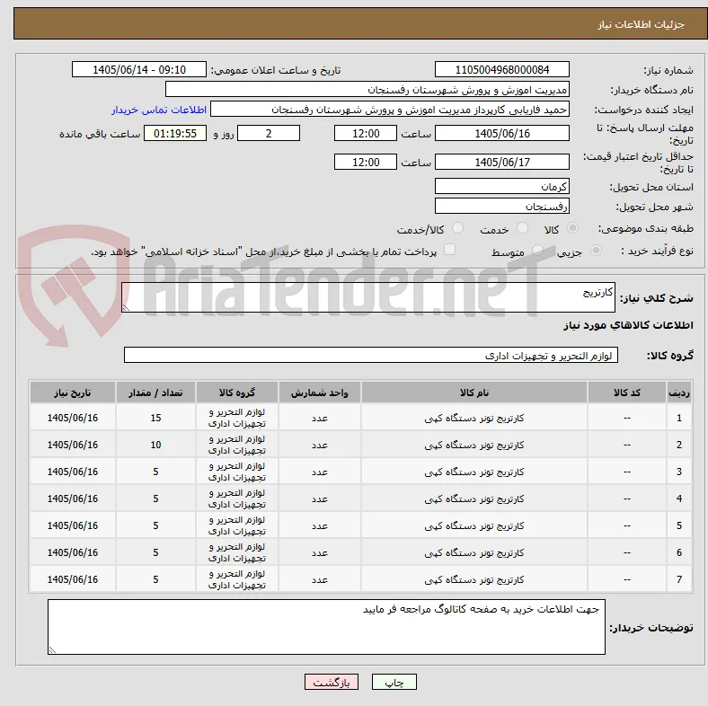Click row number 1 cell
Screen dimensions: 708x706
tap(679, 418)
